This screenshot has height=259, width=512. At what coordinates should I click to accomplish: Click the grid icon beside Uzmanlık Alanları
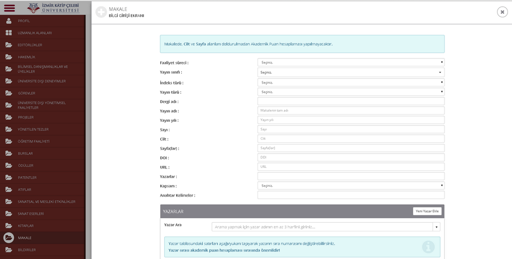[9, 33]
